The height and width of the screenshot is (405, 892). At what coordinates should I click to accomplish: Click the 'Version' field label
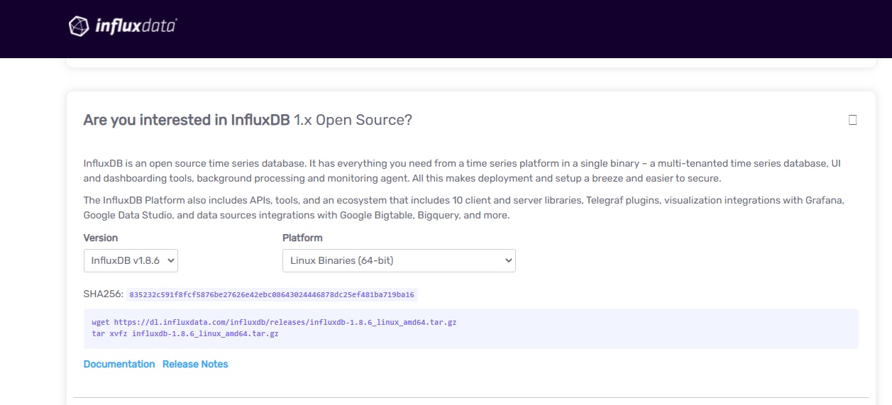[101, 238]
